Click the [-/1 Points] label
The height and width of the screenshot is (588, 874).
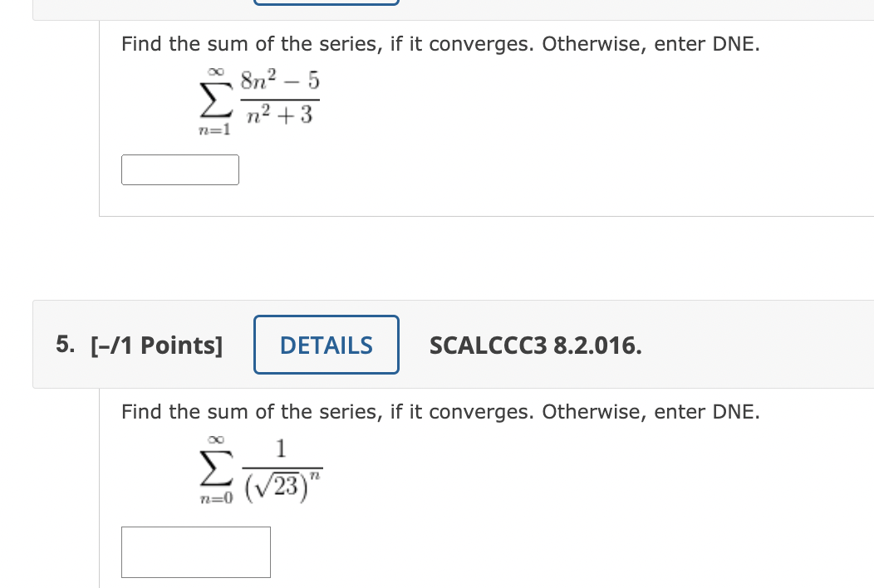(x=156, y=345)
